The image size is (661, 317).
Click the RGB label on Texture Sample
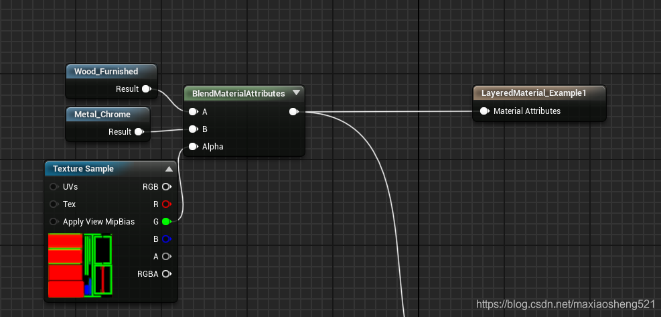click(x=151, y=187)
